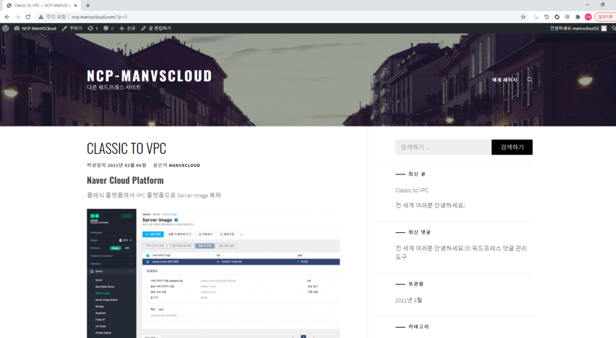
Task: Open the NCP-ManVSCloud site dashboard menu
Action: [35, 28]
